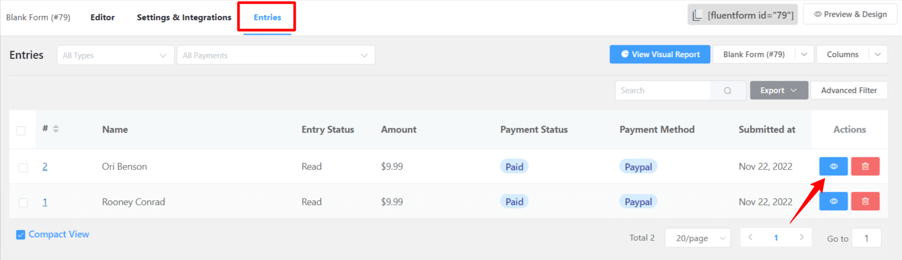This screenshot has height=260, width=902.
Task: Go to previous page arrow
Action: (x=750, y=237)
